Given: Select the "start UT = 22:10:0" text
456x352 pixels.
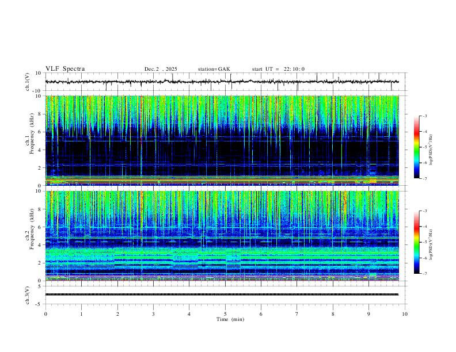Looking at the screenshot, I should (x=278, y=69).
